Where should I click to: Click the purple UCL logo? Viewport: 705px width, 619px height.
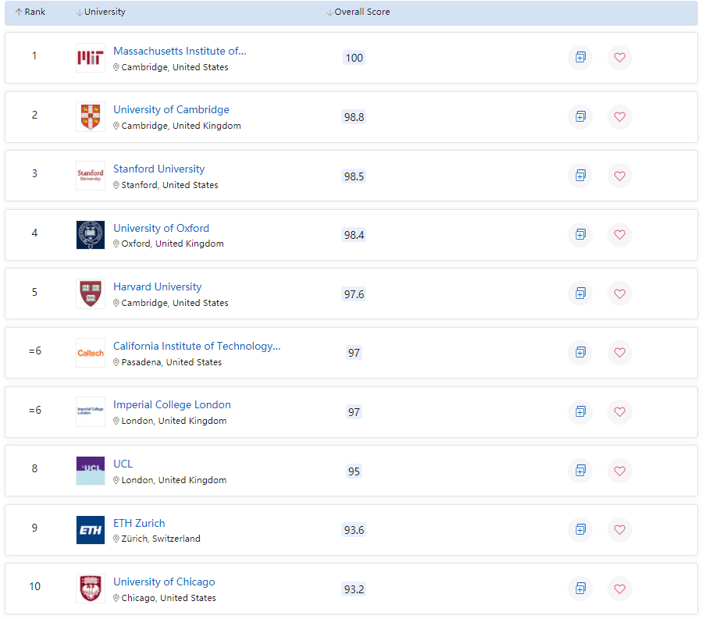click(x=90, y=471)
